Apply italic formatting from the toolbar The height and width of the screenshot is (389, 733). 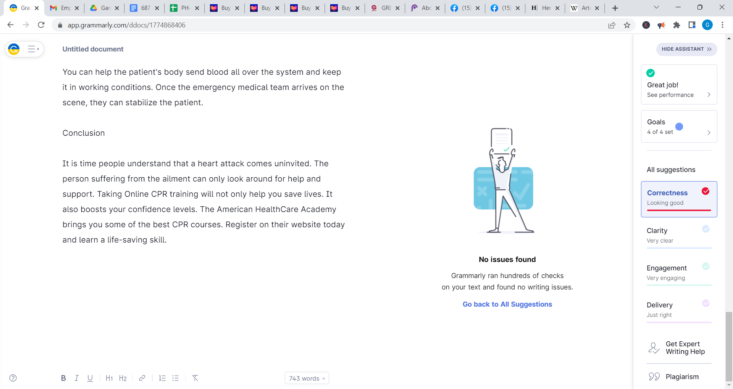(77, 378)
